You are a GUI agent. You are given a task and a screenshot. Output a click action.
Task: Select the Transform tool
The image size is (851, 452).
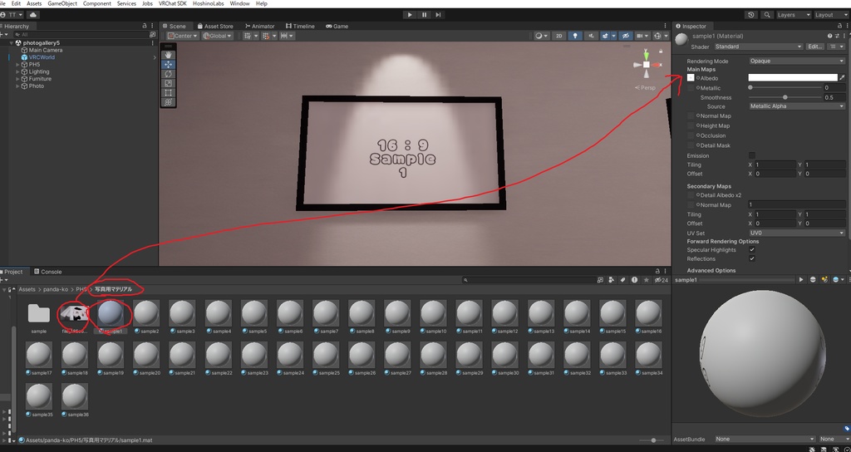point(168,102)
